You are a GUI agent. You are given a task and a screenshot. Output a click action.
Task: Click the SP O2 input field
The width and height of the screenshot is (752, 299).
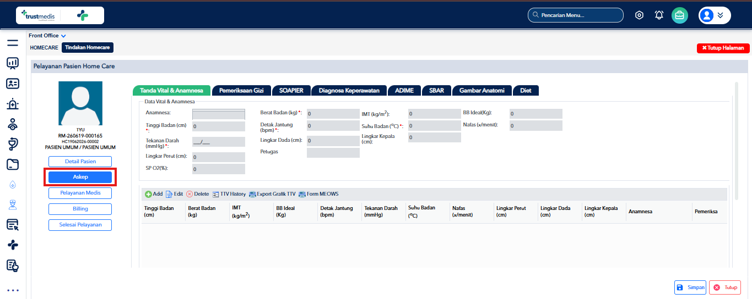[x=219, y=169]
